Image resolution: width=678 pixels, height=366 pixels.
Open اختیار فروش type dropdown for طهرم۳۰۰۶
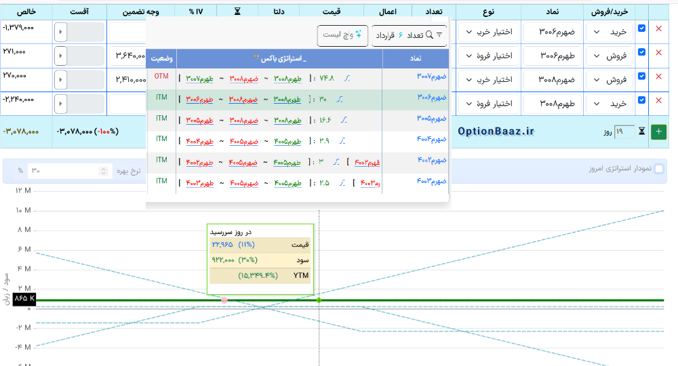pos(489,56)
